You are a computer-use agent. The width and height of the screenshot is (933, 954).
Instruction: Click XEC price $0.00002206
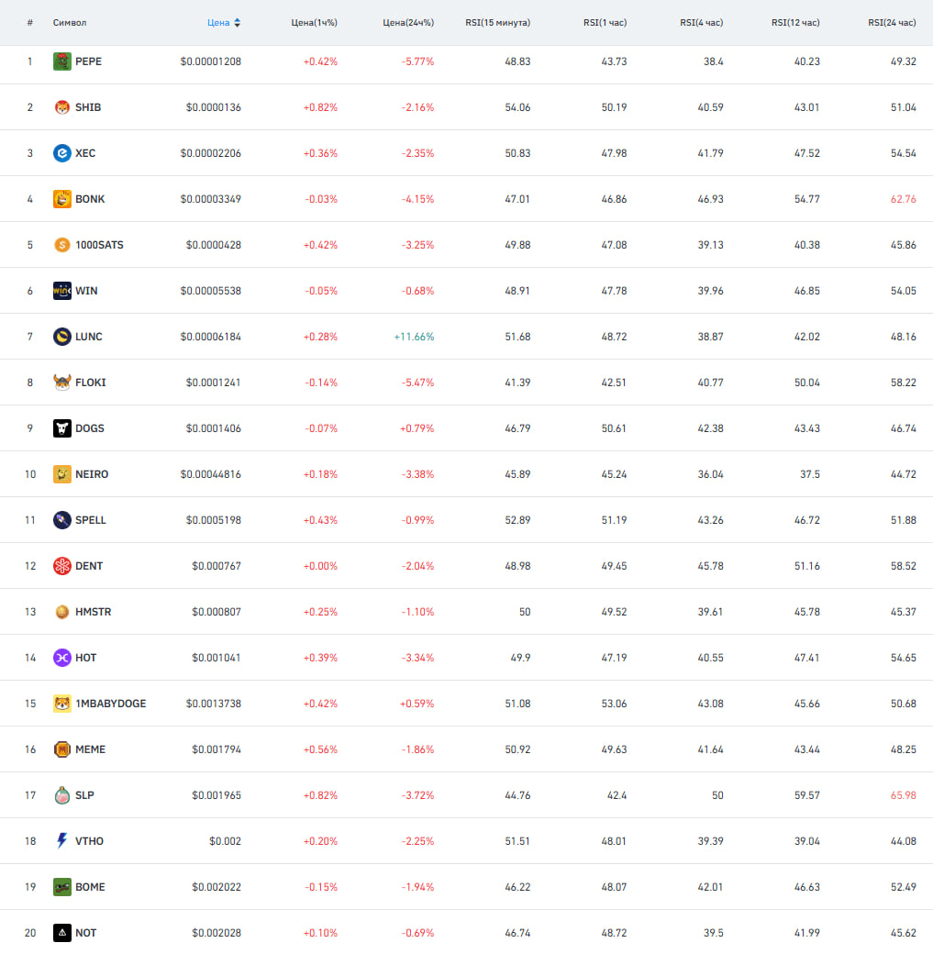pos(211,153)
